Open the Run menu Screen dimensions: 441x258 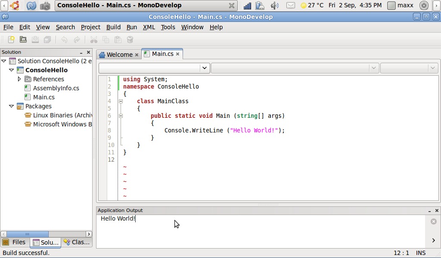tap(132, 27)
